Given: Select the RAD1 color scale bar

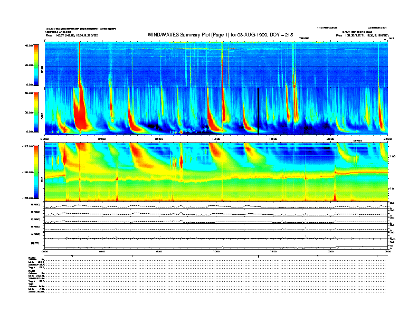Looking at the screenshot, I should click(36, 112).
